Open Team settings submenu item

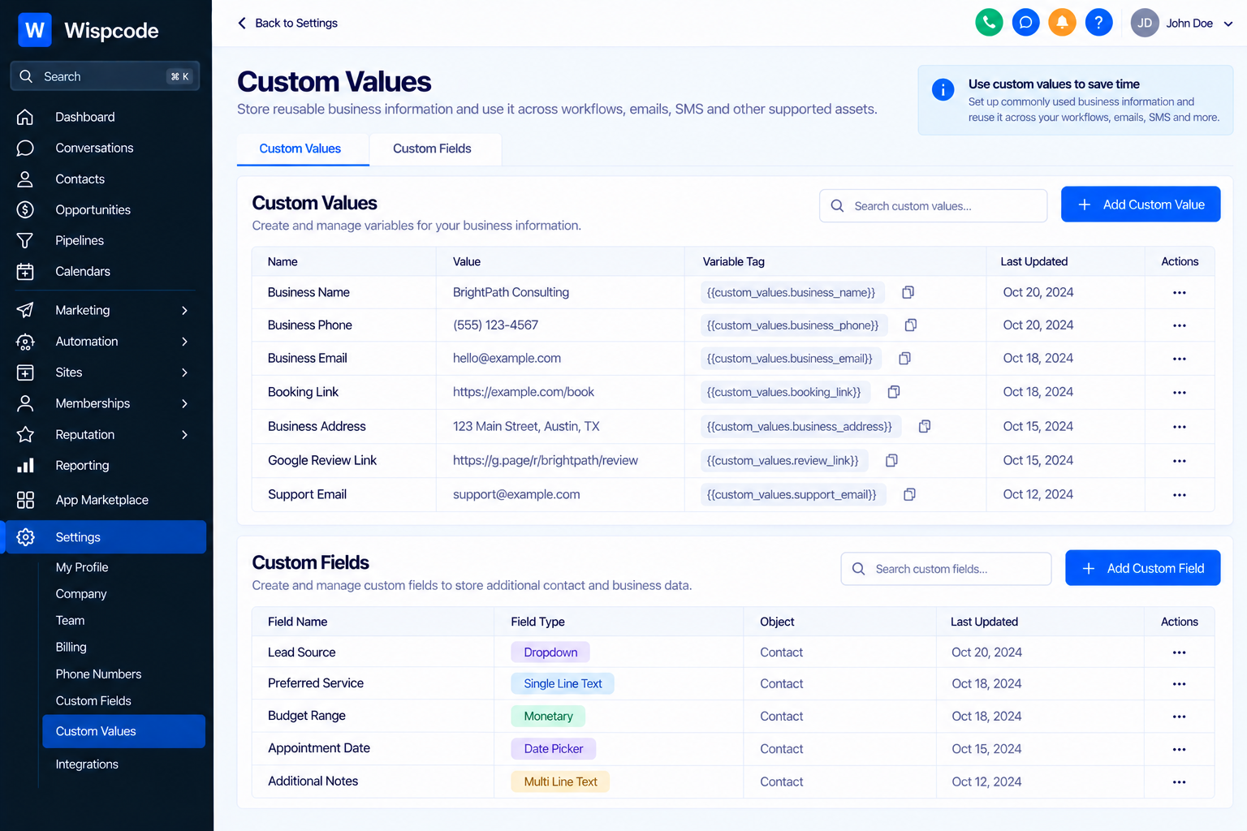click(x=70, y=621)
